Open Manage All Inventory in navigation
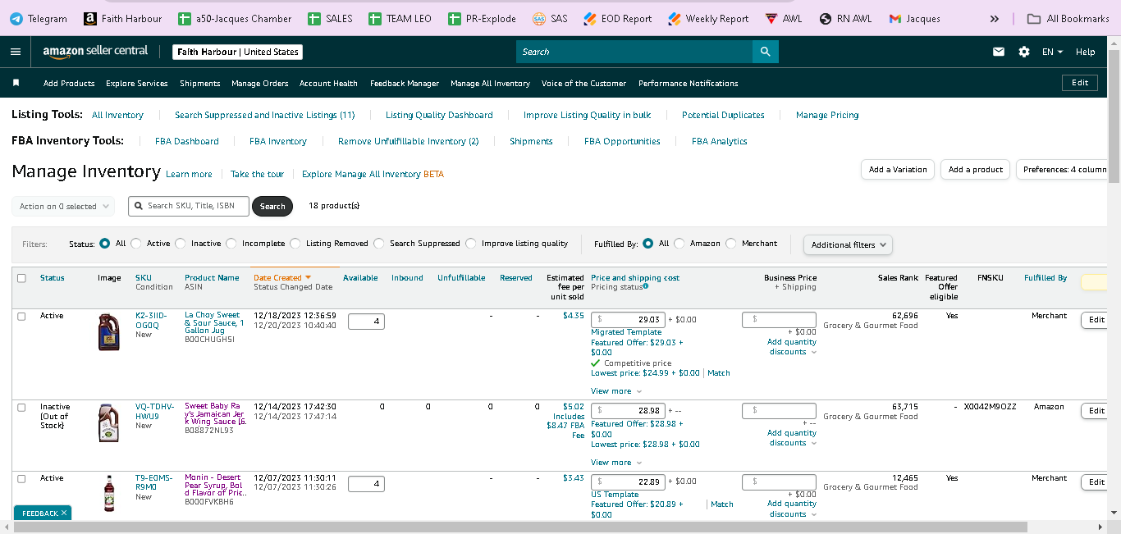This screenshot has width=1121, height=534. pyautogui.click(x=490, y=83)
